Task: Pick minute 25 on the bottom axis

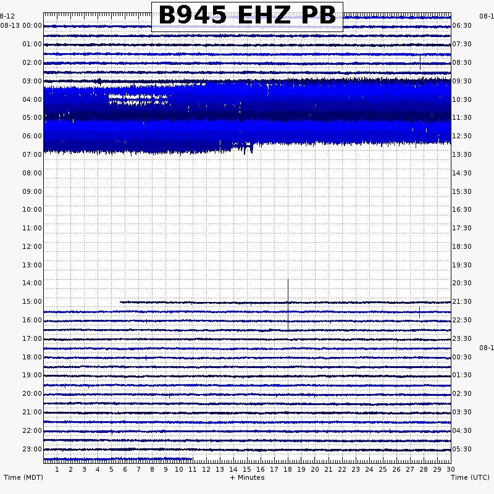Action: point(382,469)
